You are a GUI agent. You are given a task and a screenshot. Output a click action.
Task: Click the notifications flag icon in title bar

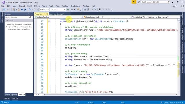[x=134, y=2]
